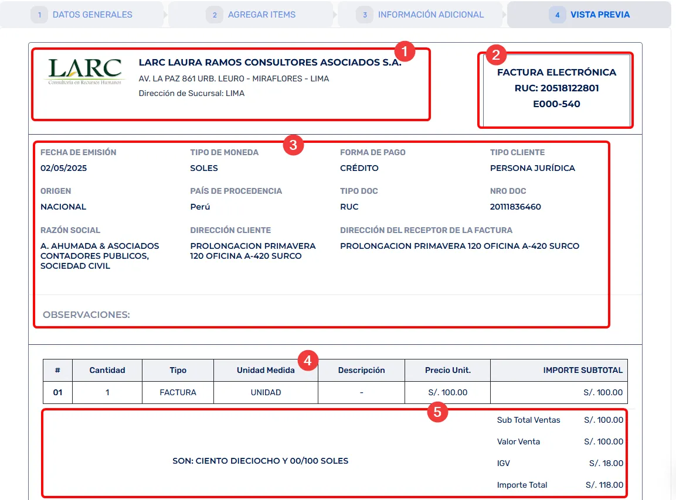The width and height of the screenshot is (676, 500).
Task: Click the IMPORTE SUBTOTAL column header
Action: pyautogui.click(x=583, y=370)
